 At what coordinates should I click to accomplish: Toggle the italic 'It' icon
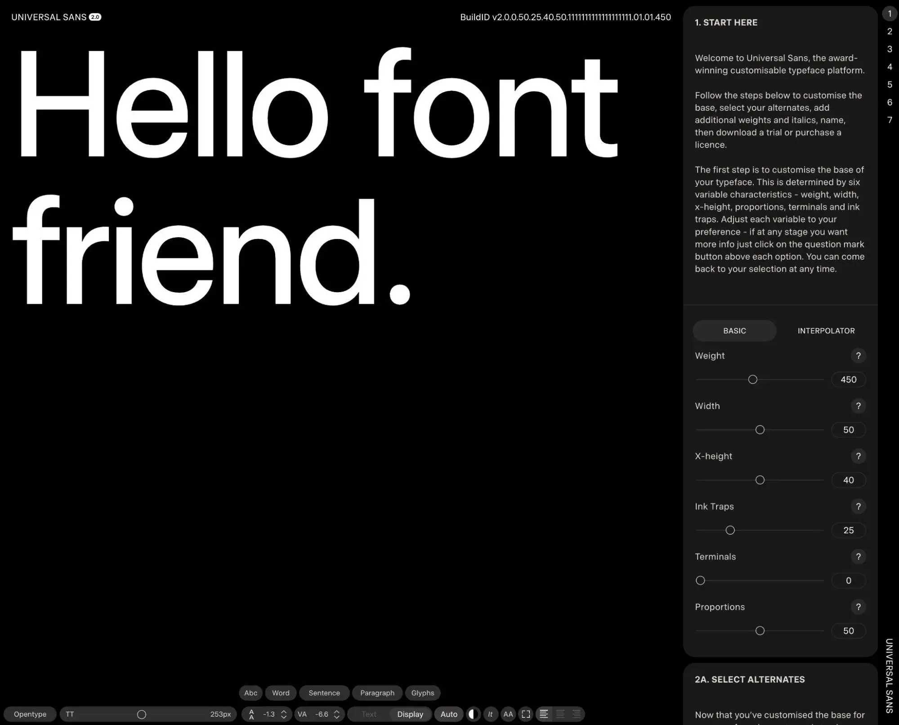pyautogui.click(x=490, y=714)
